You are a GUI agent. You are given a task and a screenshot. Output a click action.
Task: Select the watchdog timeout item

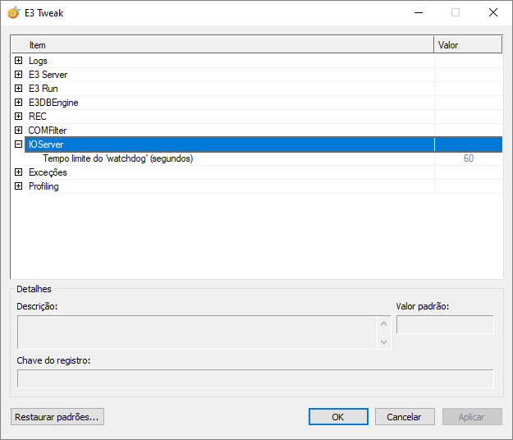[117, 158]
